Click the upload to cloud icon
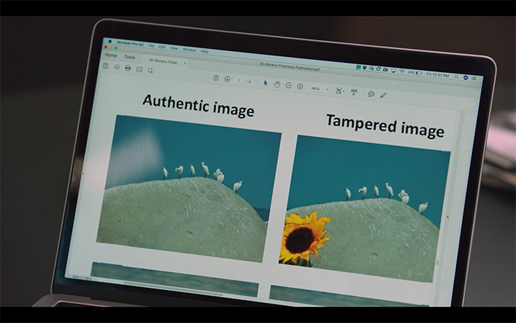 [x=116, y=67]
